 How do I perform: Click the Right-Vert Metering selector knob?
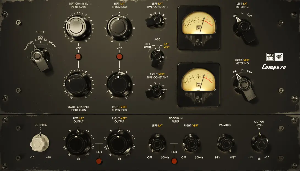click(244, 87)
